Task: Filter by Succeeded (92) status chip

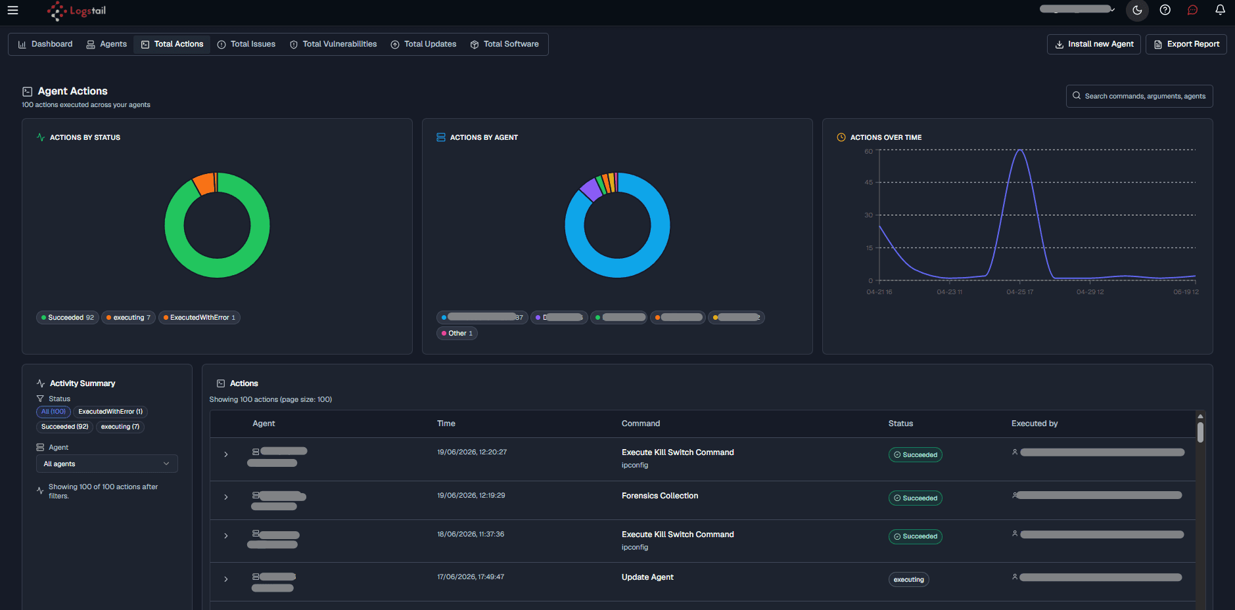Action: click(64, 427)
